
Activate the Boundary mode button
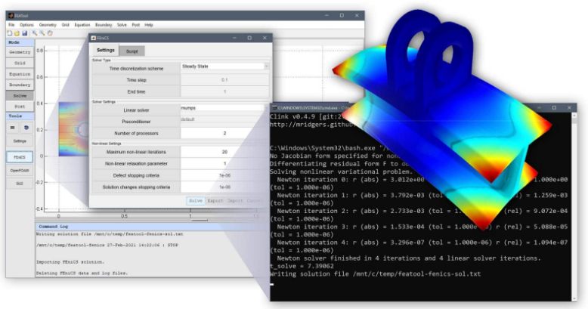[20, 85]
